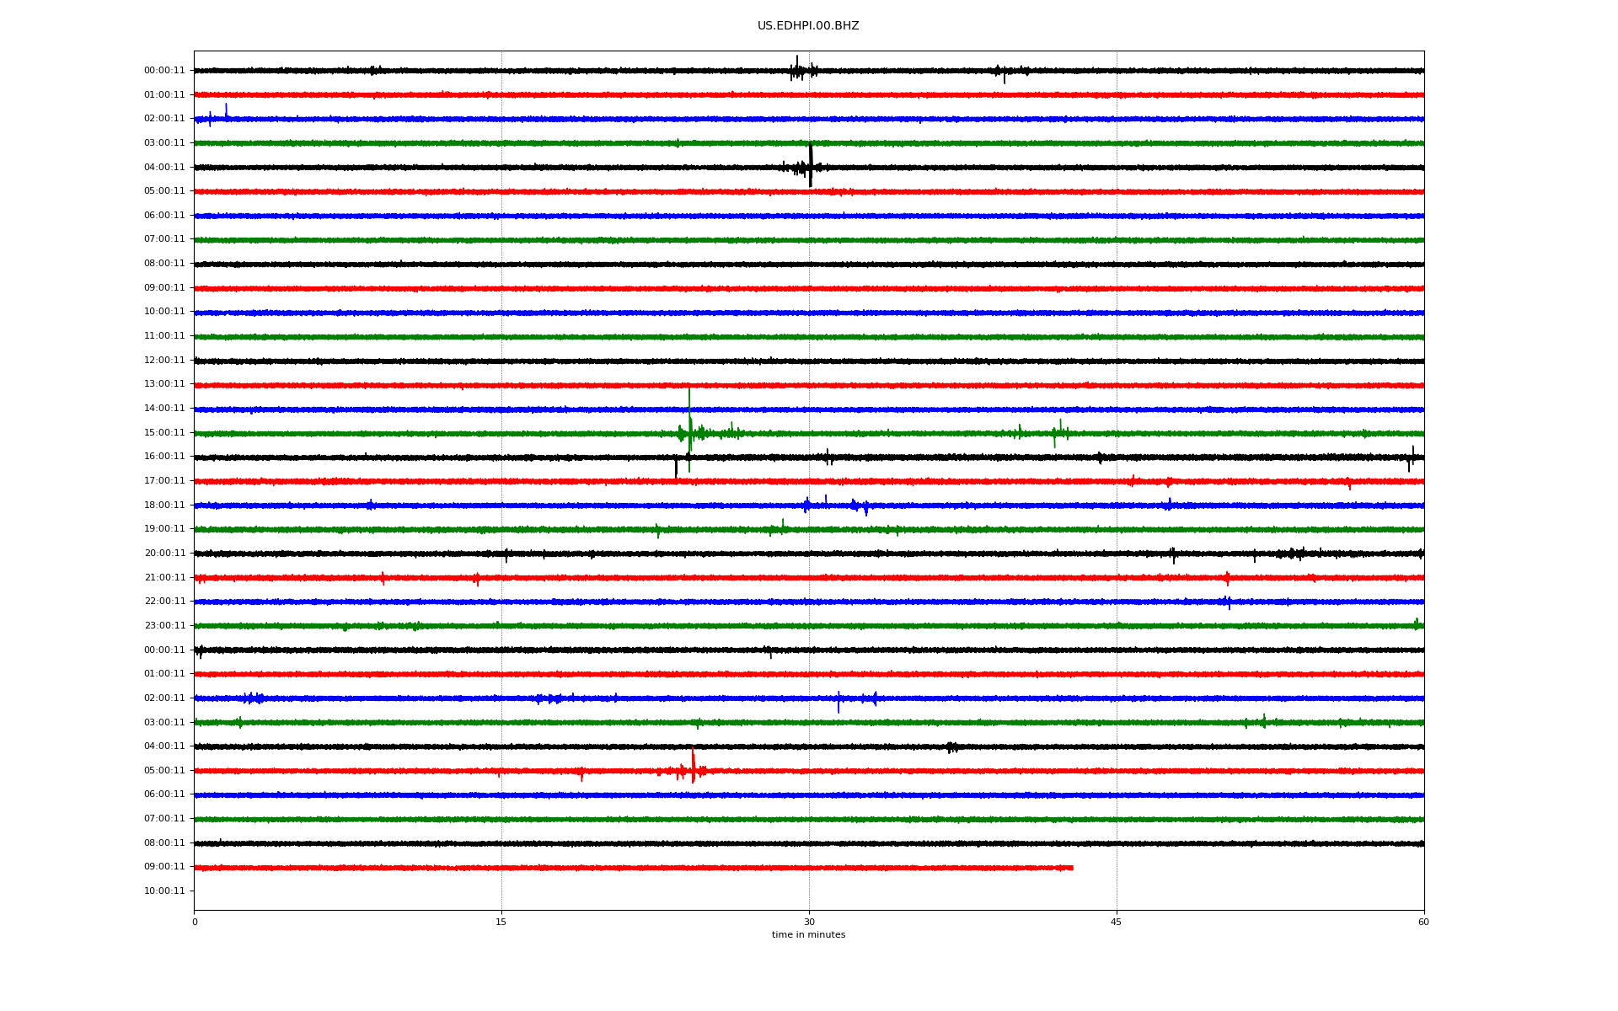Click the 18:00:11 row label
This screenshot has width=1618, height=1011.
pyautogui.click(x=164, y=505)
